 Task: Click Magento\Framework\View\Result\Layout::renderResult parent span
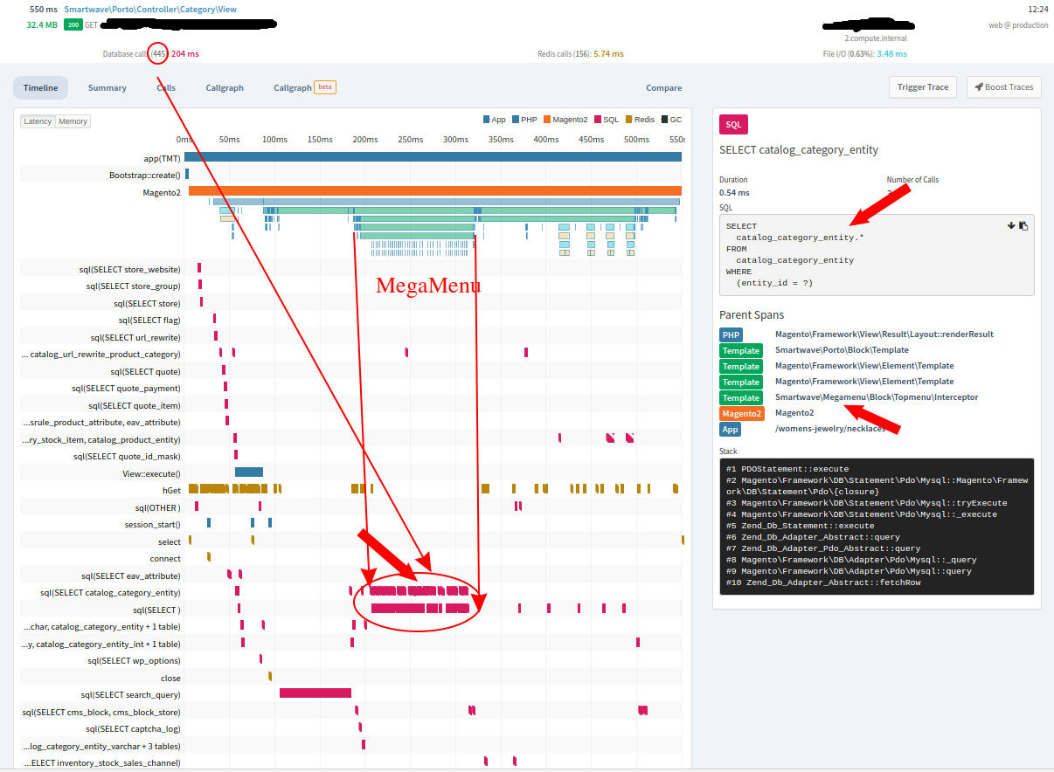click(884, 334)
